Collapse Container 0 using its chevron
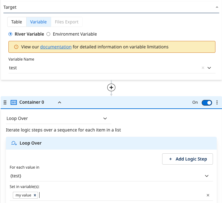Viewport: 222px width, 203px height. (x=60, y=102)
